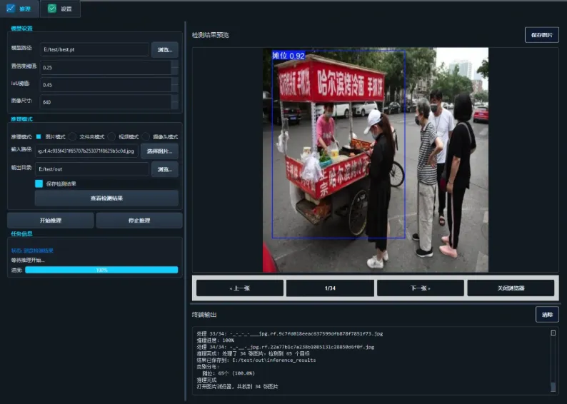Viewport: 567px width, 404px height.
Task: Decrease the 图像尺寸 value with down arrow
Action: click(175, 106)
